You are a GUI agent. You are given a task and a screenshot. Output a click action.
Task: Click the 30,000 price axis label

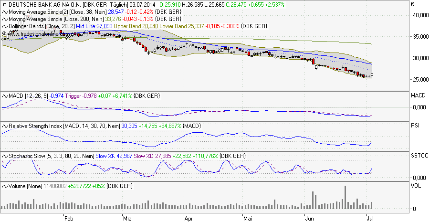[x=420, y=58]
